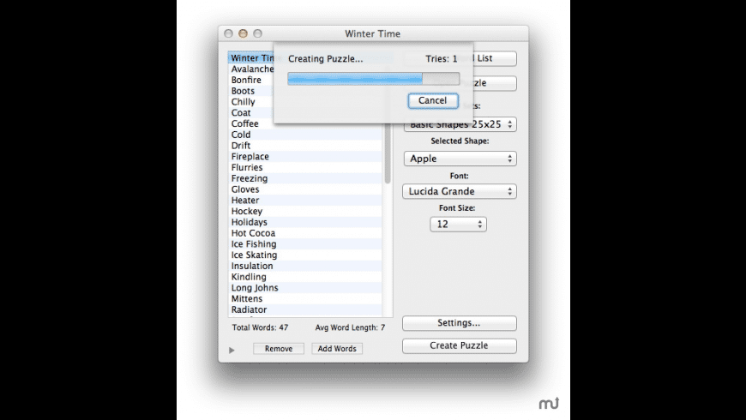Select the Flurries word
This screenshot has width=746, height=420.
305,167
